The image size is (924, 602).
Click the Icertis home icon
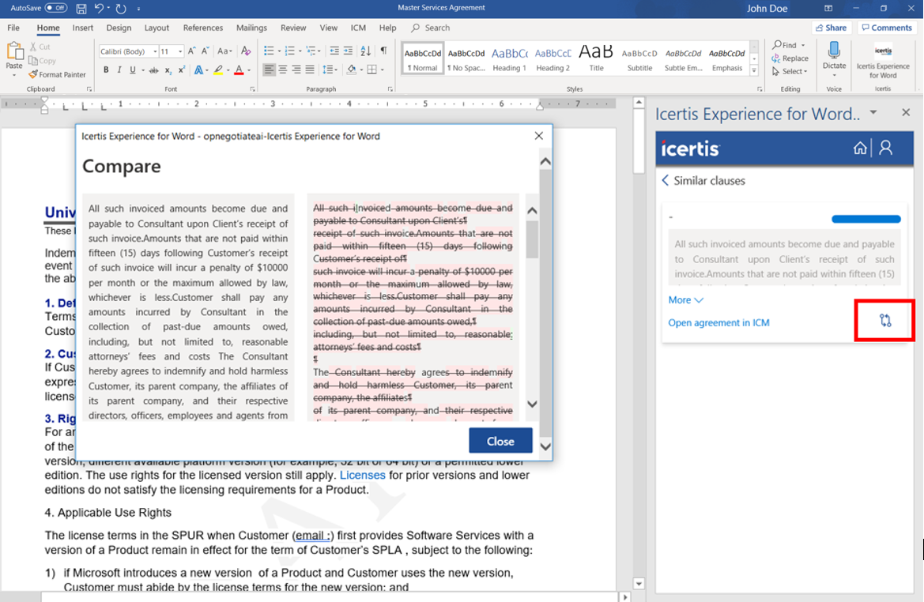(x=860, y=148)
